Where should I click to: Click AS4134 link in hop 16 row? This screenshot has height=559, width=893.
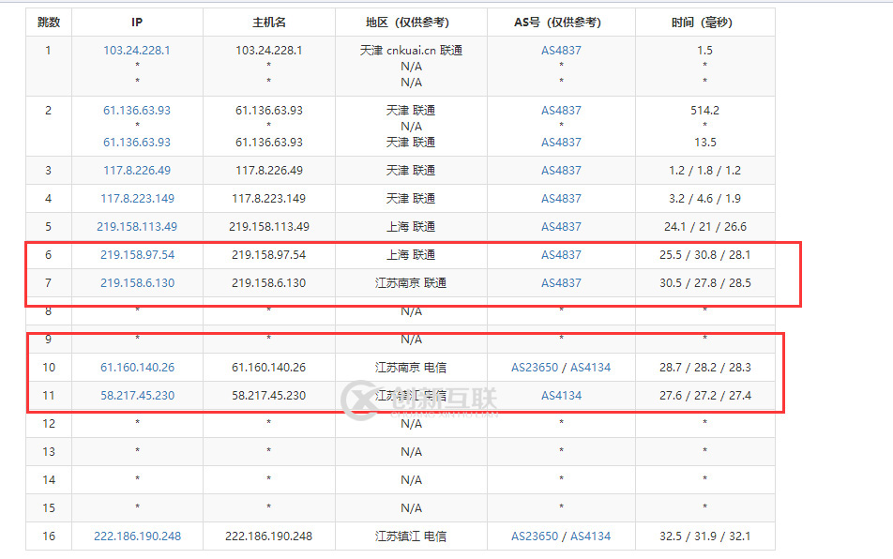click(590, 536)
